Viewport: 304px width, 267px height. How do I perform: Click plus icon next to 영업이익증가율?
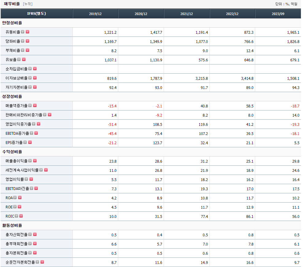tap(39, 124)
